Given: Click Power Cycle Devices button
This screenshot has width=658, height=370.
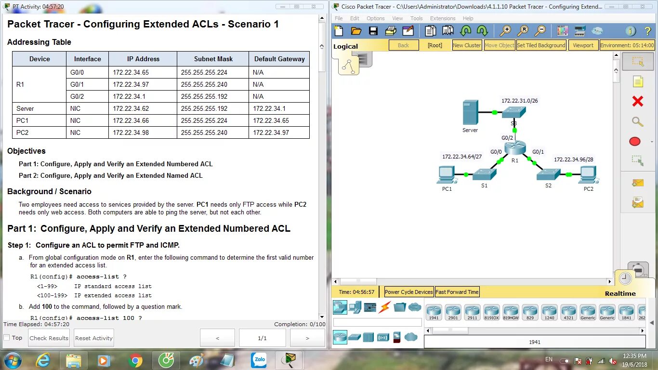Looking at the screenshot, I should (409, 292).
